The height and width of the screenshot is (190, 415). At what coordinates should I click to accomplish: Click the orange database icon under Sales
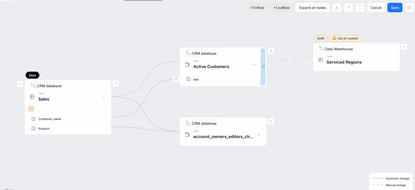31,109
